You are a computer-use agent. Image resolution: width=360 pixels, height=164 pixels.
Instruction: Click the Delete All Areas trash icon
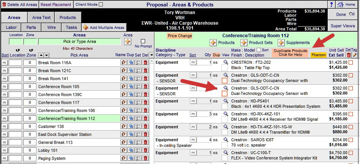pos(4,4)
